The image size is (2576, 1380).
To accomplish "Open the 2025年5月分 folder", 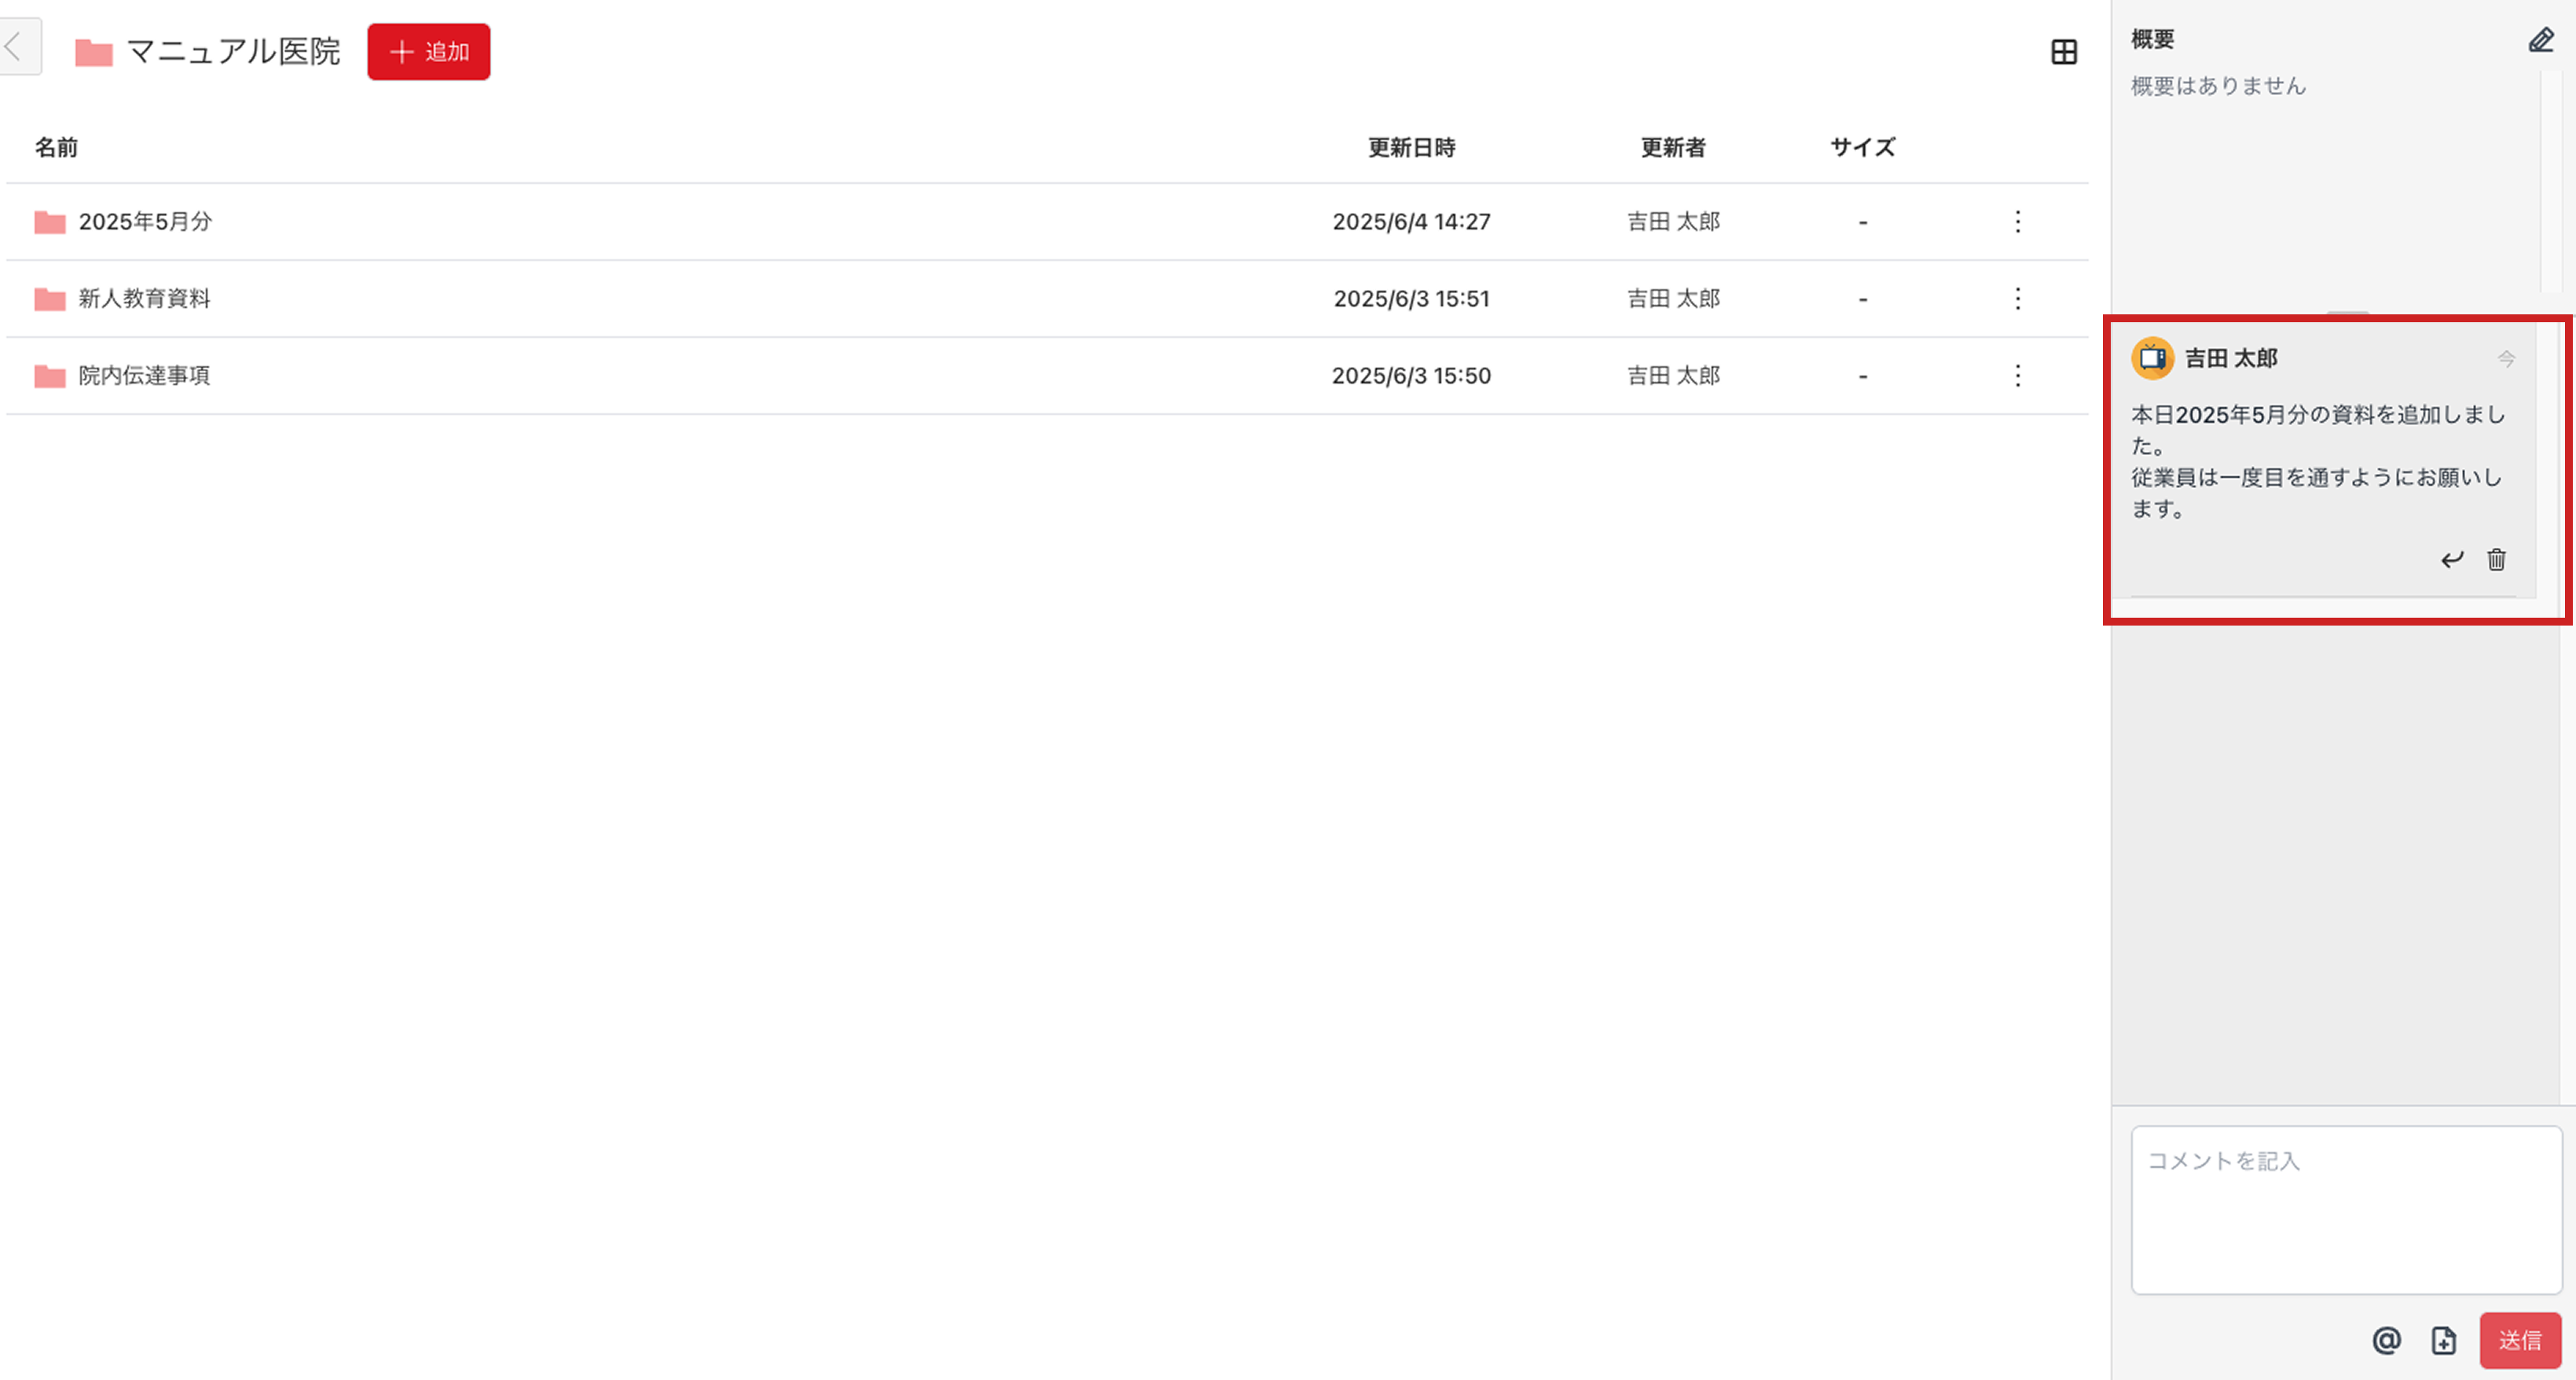I will 145,221.
